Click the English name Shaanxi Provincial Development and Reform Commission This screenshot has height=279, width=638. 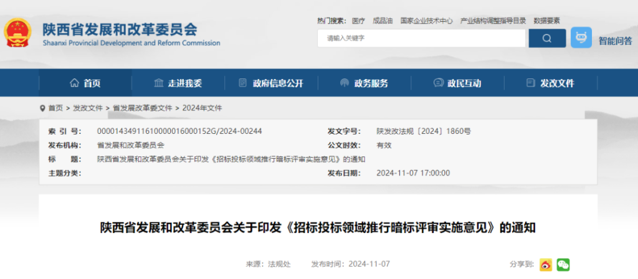point(131,43)
